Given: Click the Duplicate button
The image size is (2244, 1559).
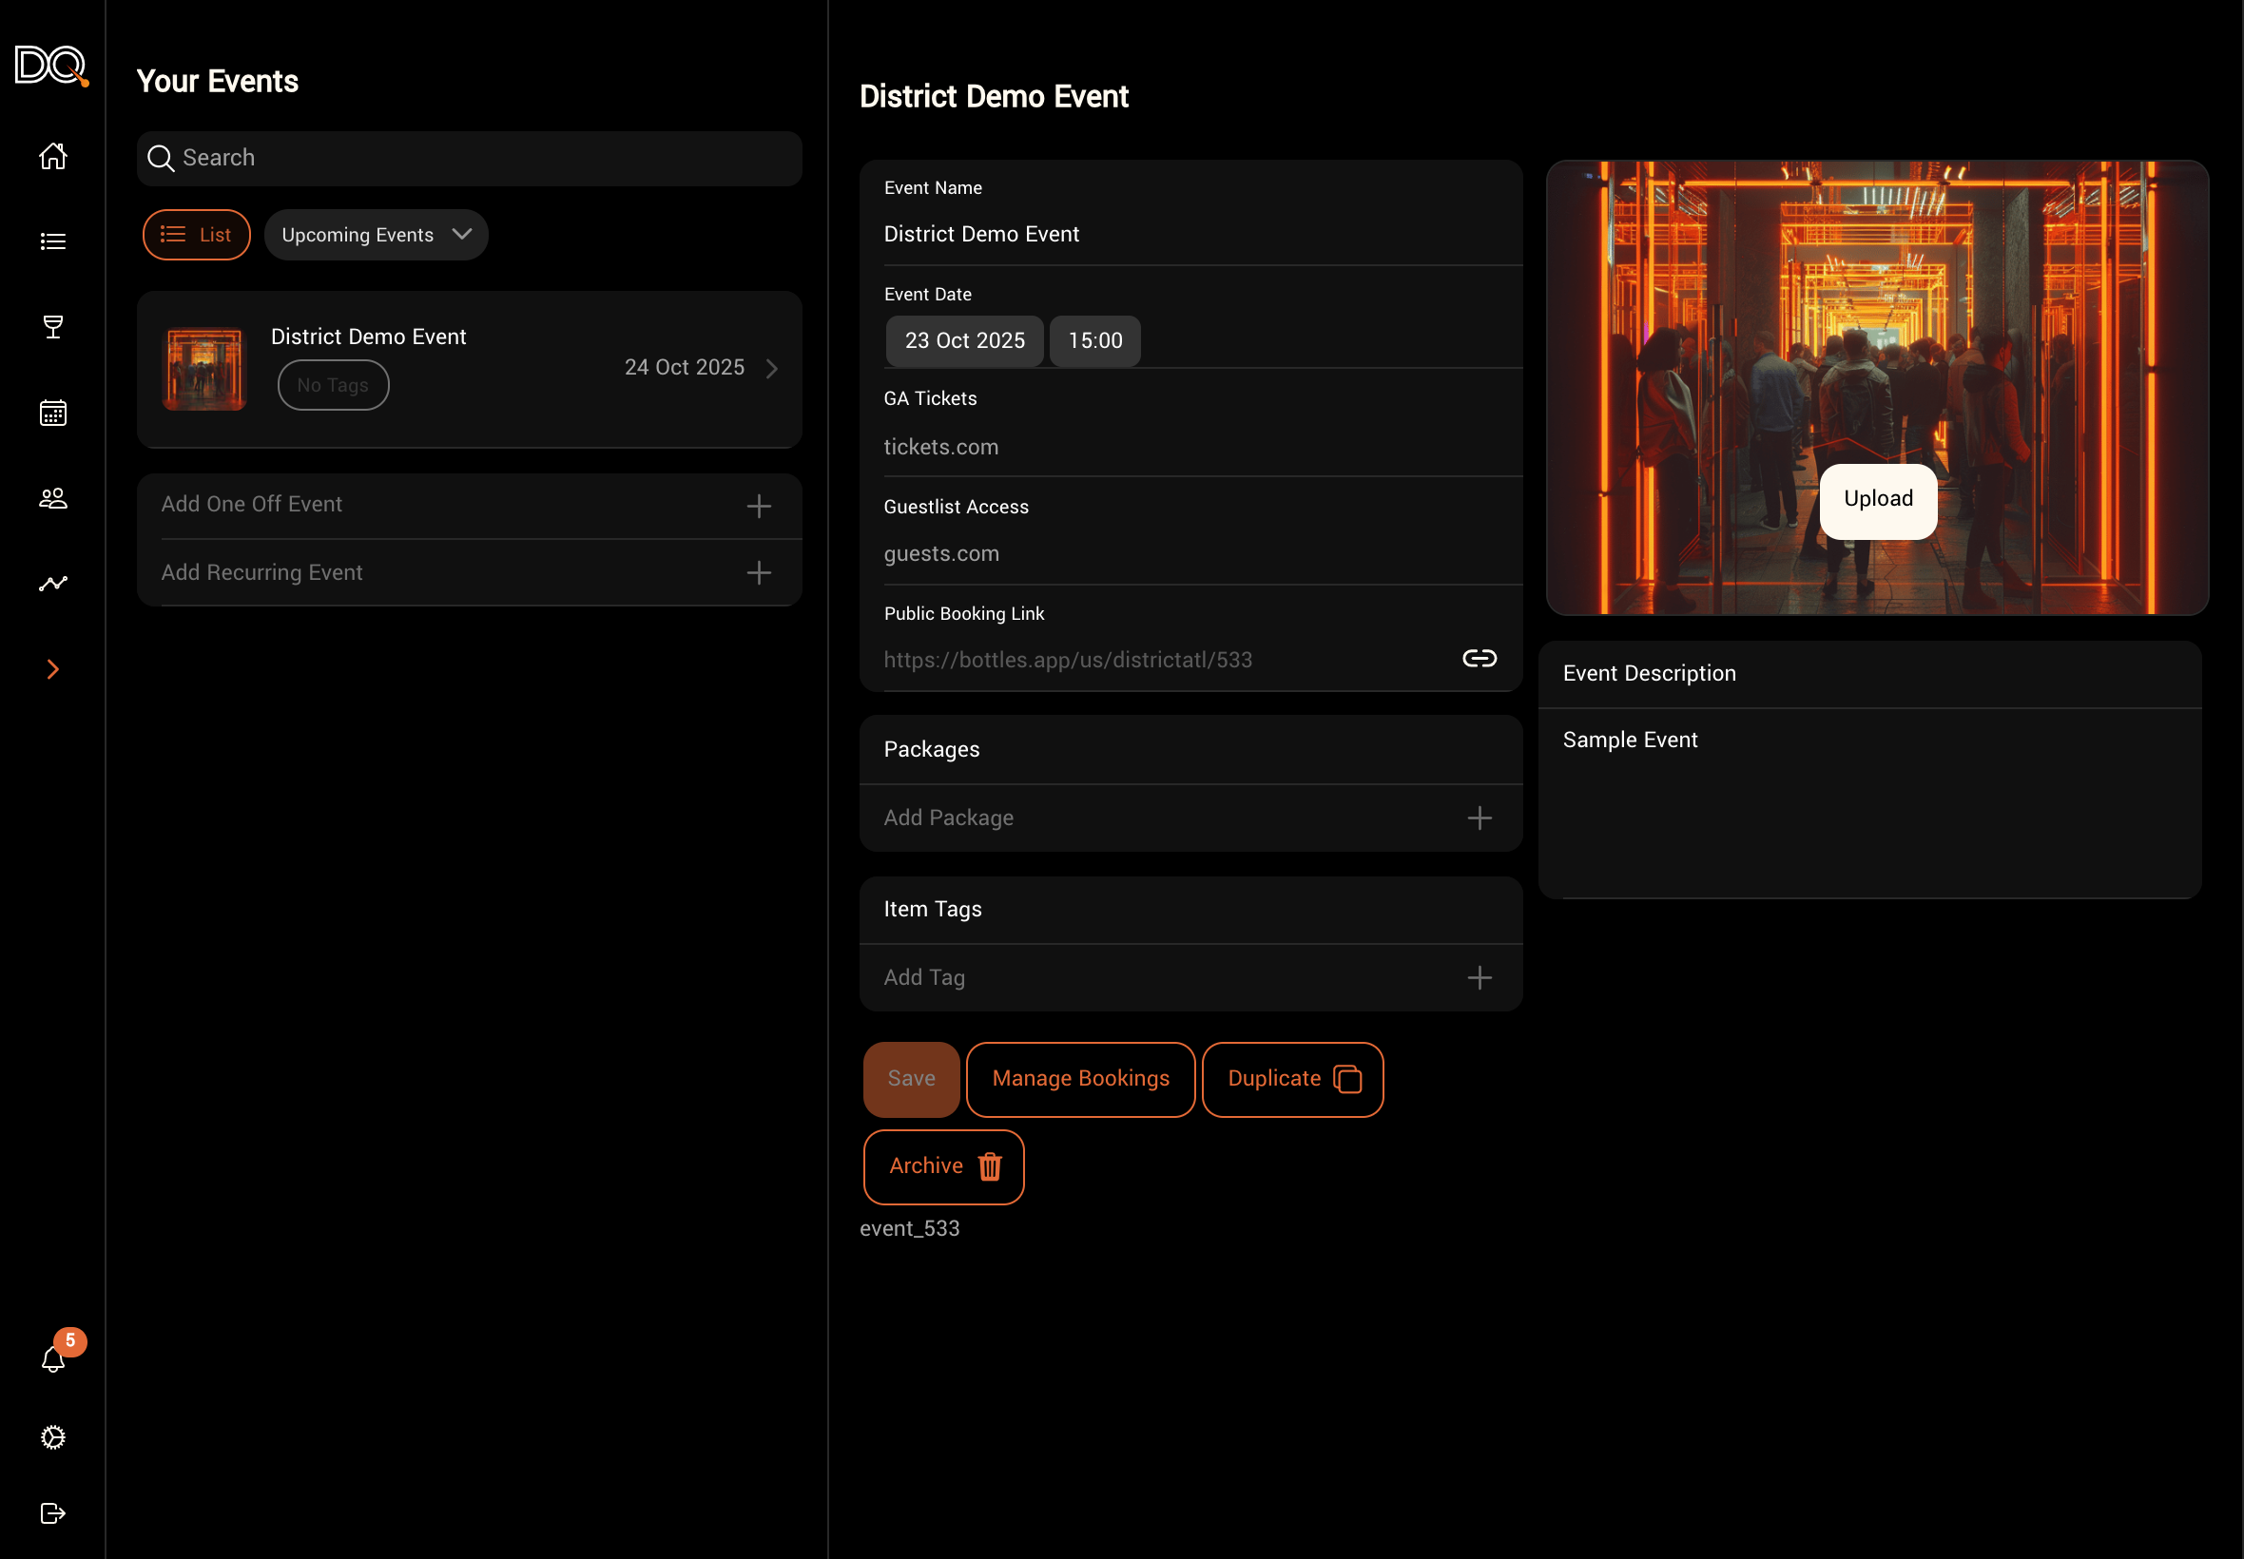Looking at the screenshot, I should (1291, 1078).
